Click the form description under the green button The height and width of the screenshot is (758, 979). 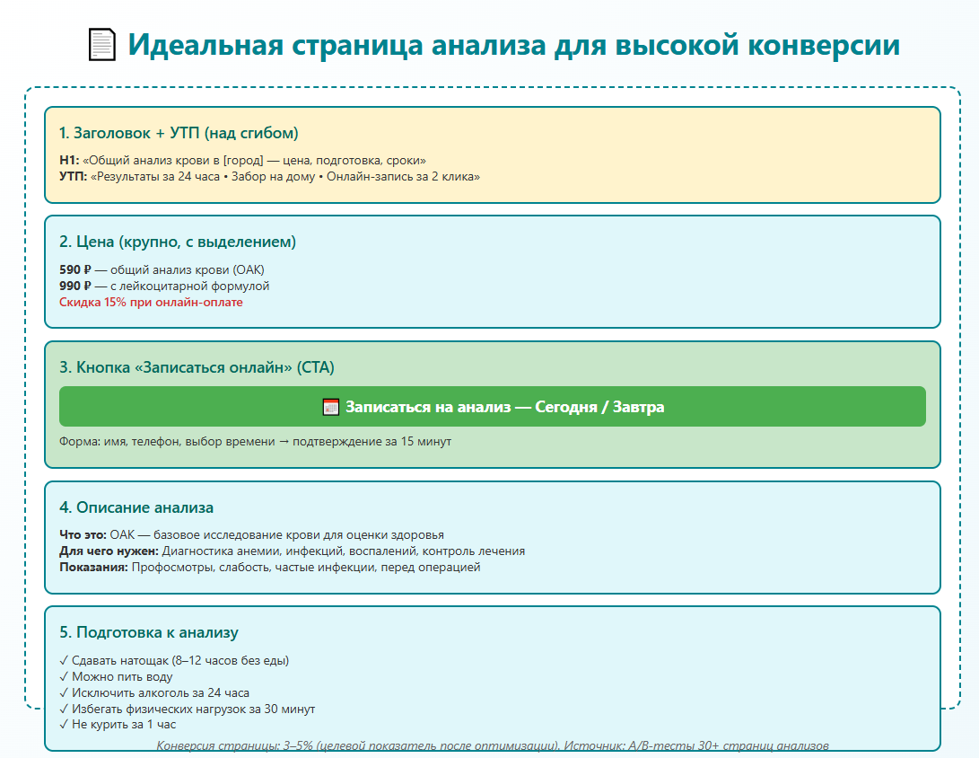coord(256,442)
